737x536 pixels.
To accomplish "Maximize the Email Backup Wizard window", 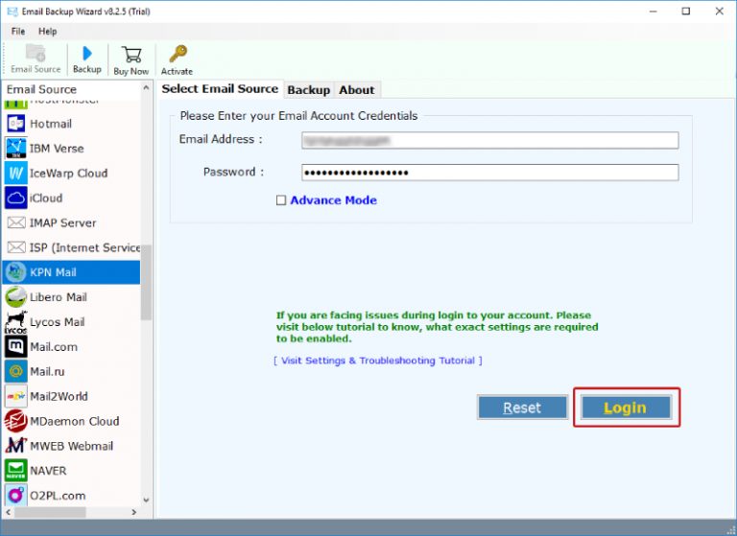I will point(686,12).
